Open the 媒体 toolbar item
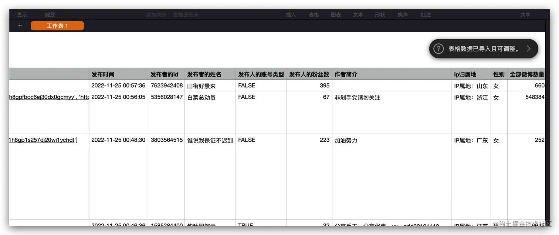Viewport: 559px width, 235px height. pos(403,15)
